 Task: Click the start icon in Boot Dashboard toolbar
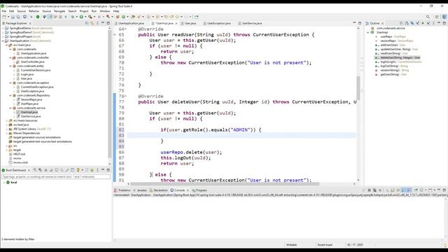pyautogui.click(x=35, y=170)
